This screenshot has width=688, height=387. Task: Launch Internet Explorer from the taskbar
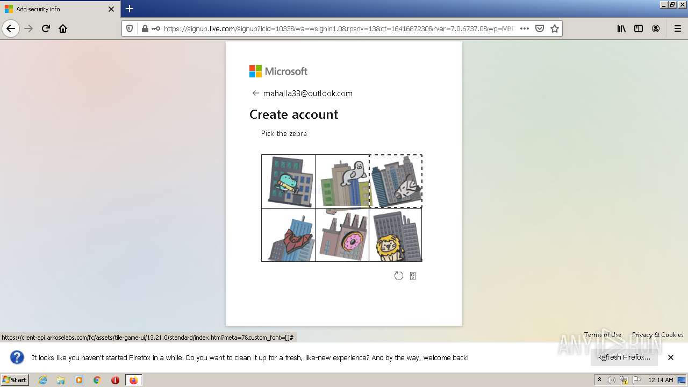click(x=43, y=380)
